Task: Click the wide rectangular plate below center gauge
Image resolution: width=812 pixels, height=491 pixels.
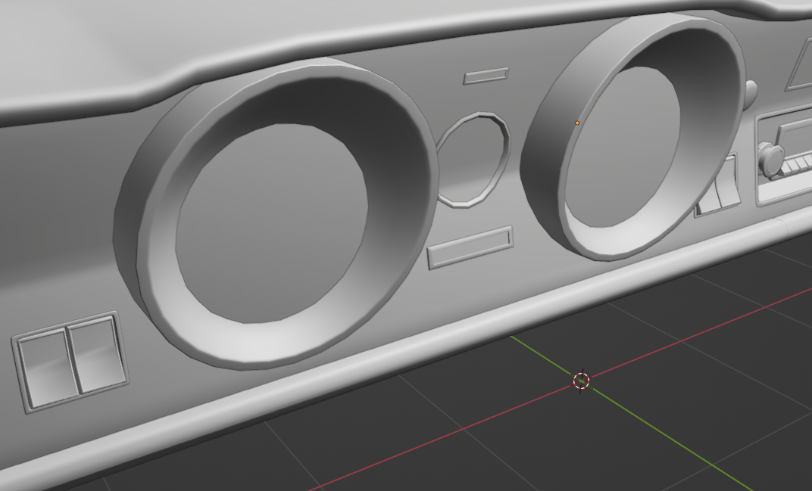Action: tap(470, 247)
